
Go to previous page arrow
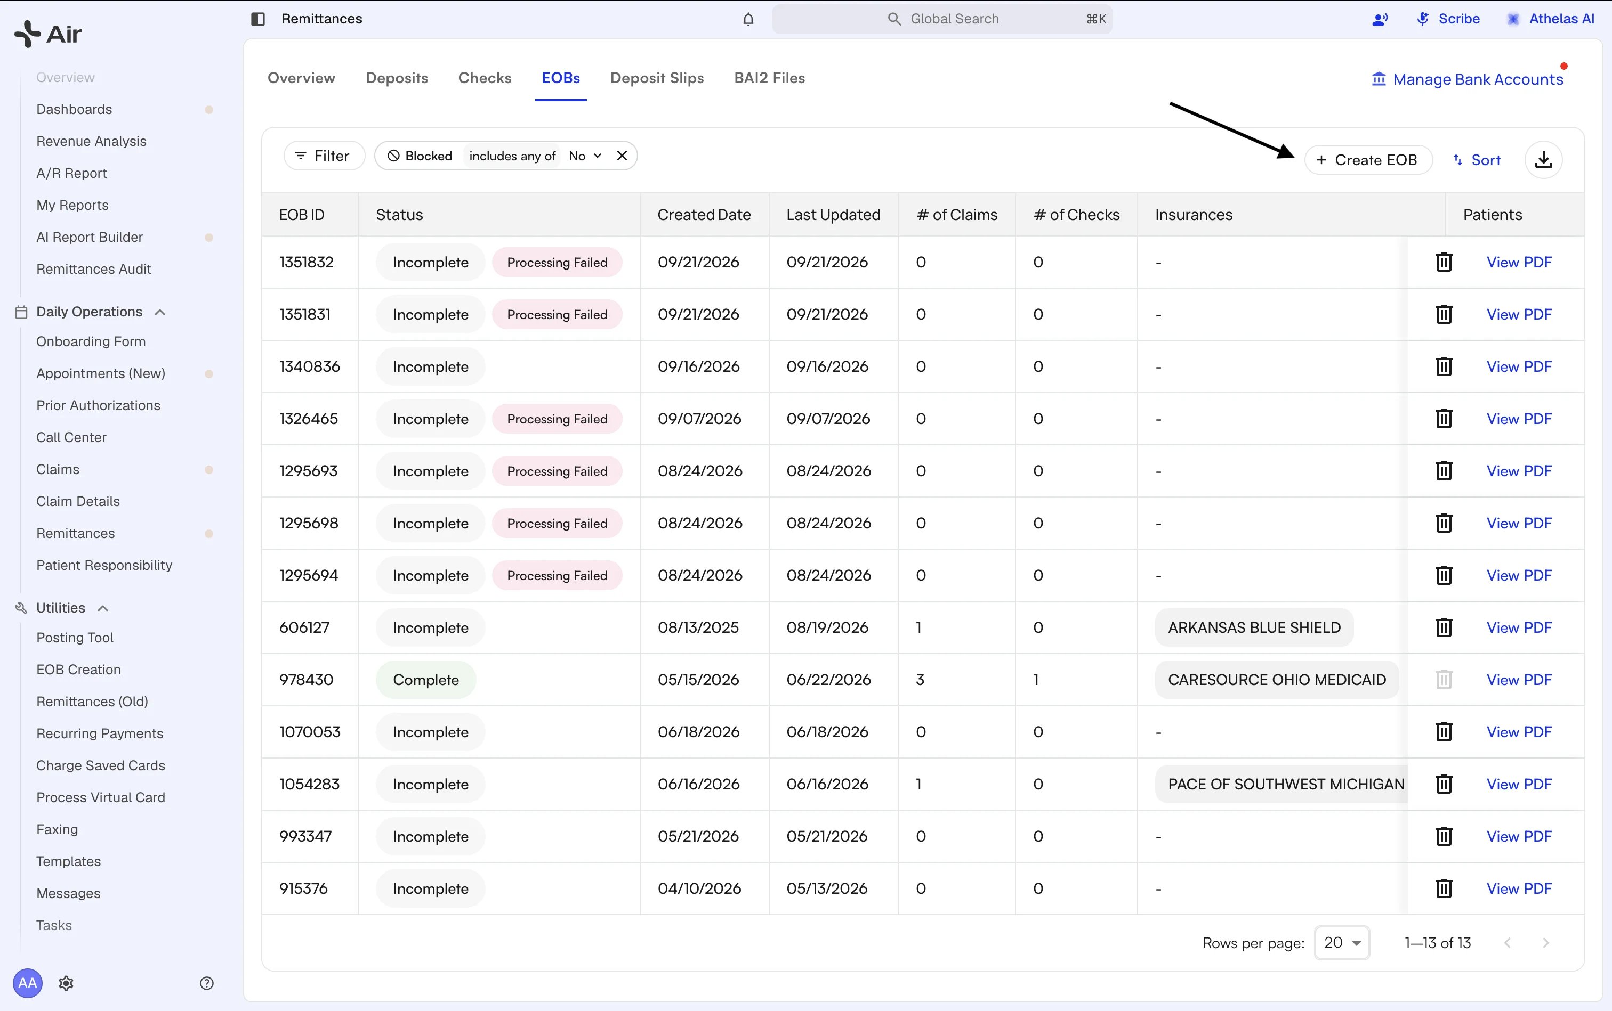(x=1507, y=943)
